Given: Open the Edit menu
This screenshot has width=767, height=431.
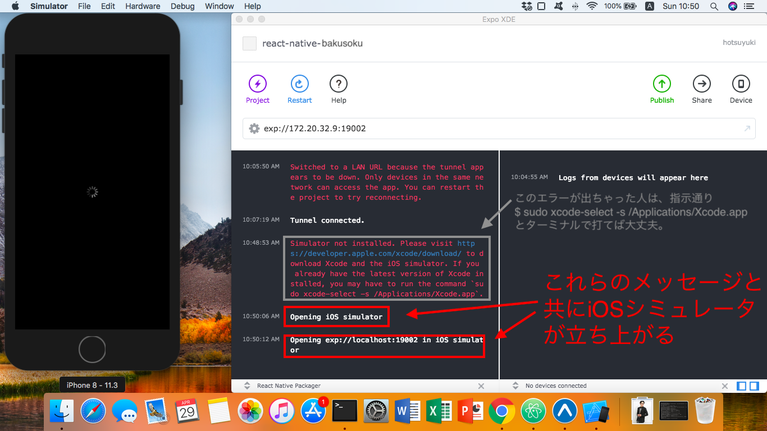Looking at the screenshot, I should (108, 6).
